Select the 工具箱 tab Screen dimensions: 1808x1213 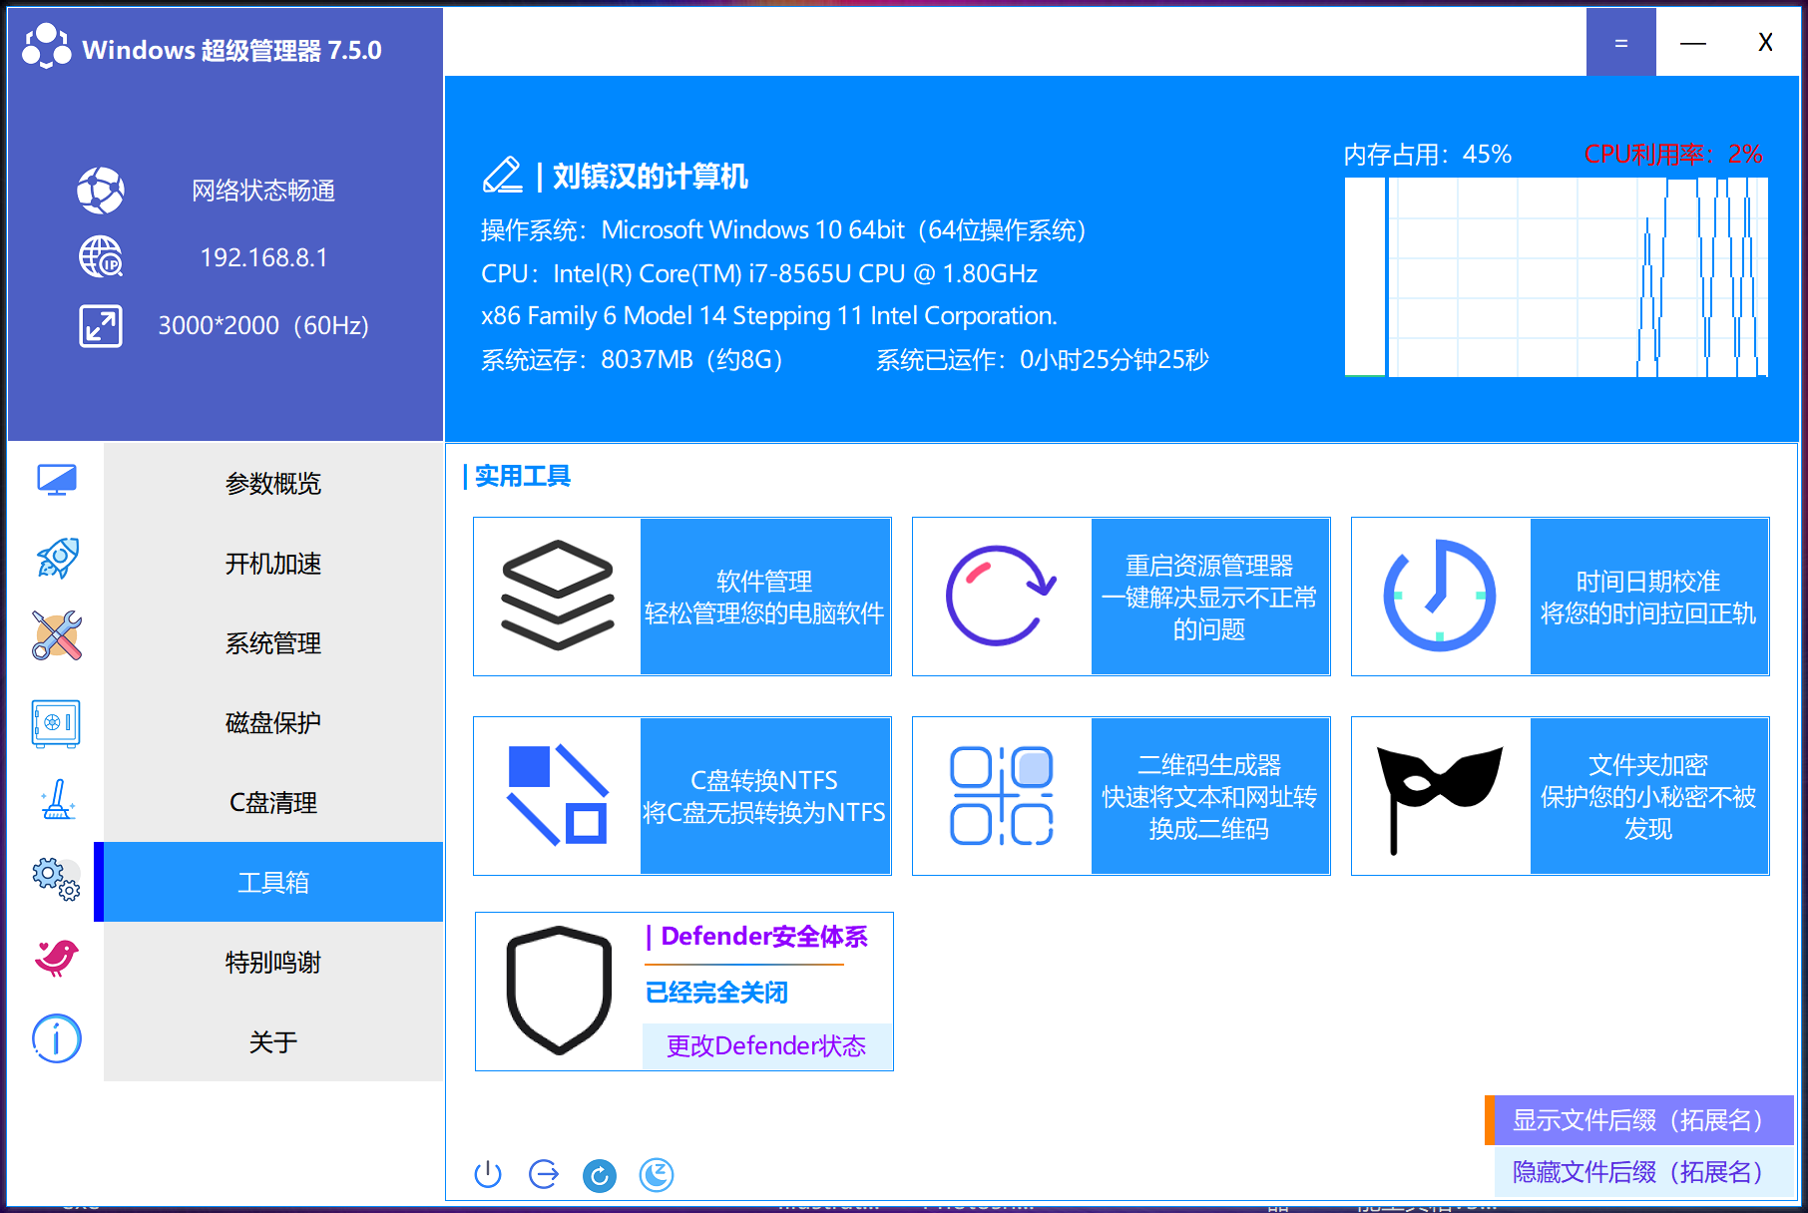(273, 882)
